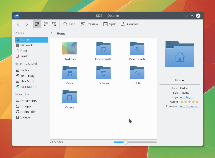Image resolution: width=215 pixels, height=158 pixels.
Task: Expand the breadcrumb chevron before Home
Action: (51, 33)
